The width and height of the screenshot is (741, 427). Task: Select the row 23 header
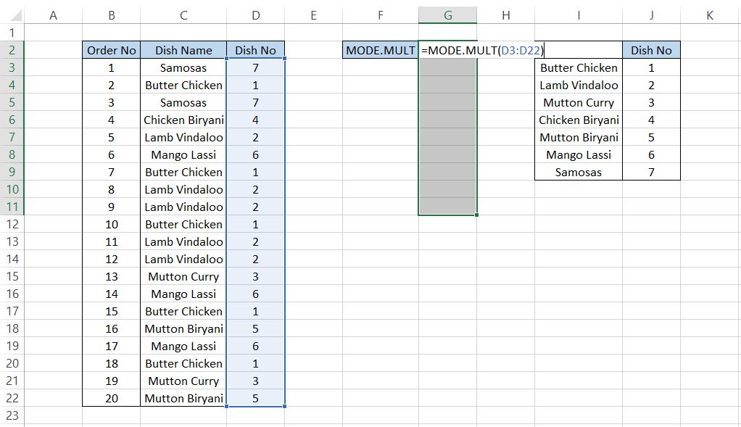pos(12,415)
